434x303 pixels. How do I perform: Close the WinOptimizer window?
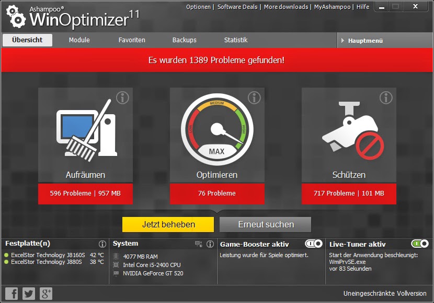click(416, 6)
